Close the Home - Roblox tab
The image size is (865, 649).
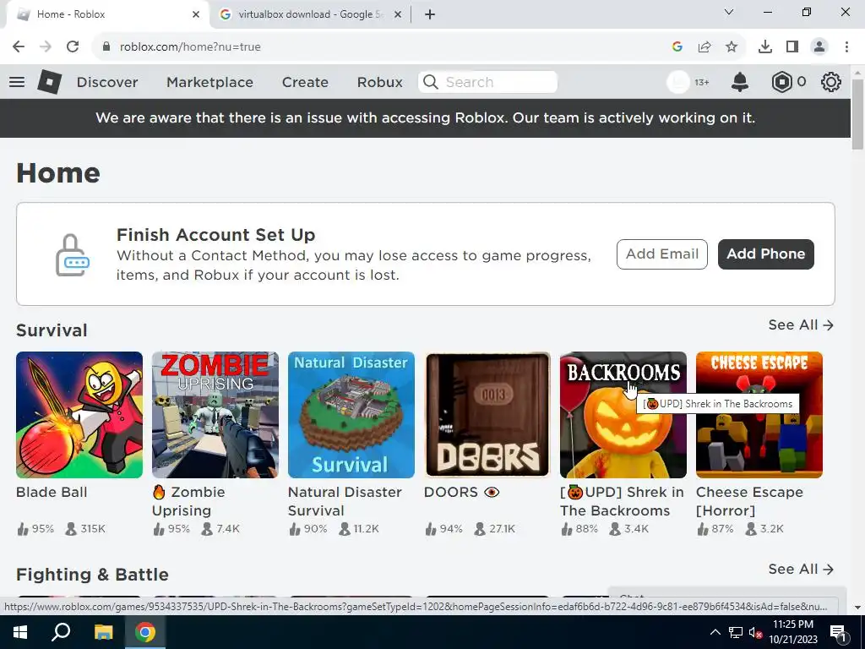(x=196, y=14)
